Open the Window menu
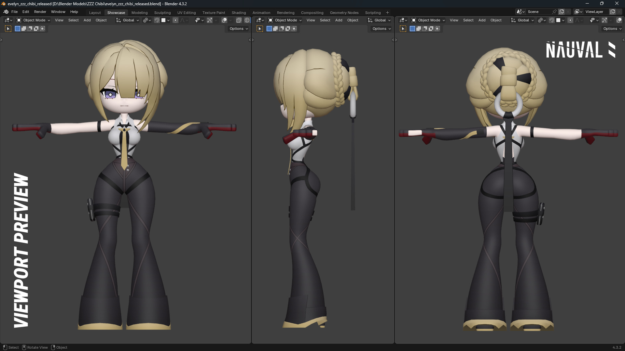The width and height of the screenshot is (625, 351). [58, 12]
